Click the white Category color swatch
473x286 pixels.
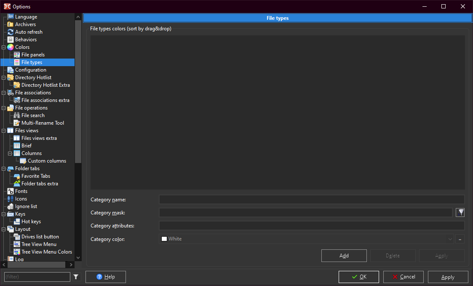(x=164, y=239)
